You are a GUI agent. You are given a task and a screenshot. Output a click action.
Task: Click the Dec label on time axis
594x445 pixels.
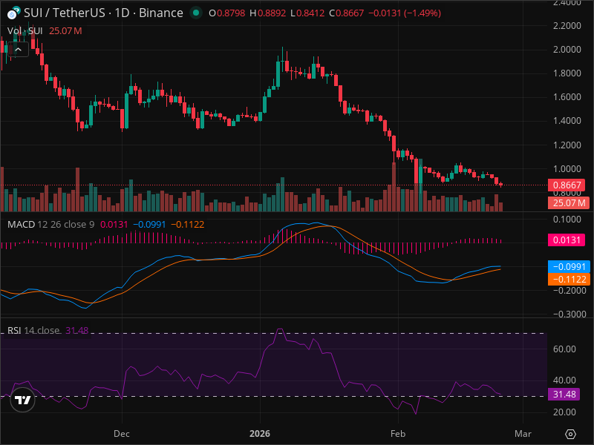tap(122, 434)
